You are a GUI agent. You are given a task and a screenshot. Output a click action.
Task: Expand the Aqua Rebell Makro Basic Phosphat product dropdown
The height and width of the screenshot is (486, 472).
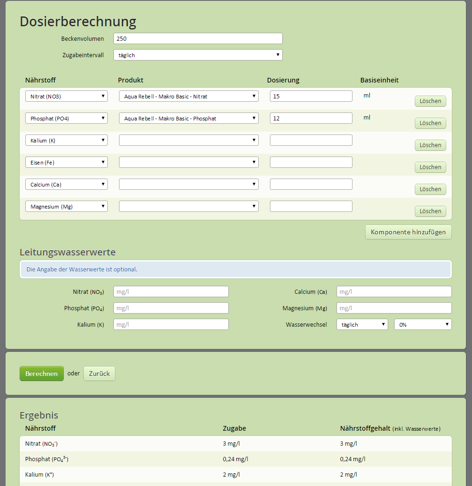(x=188, y=118)
